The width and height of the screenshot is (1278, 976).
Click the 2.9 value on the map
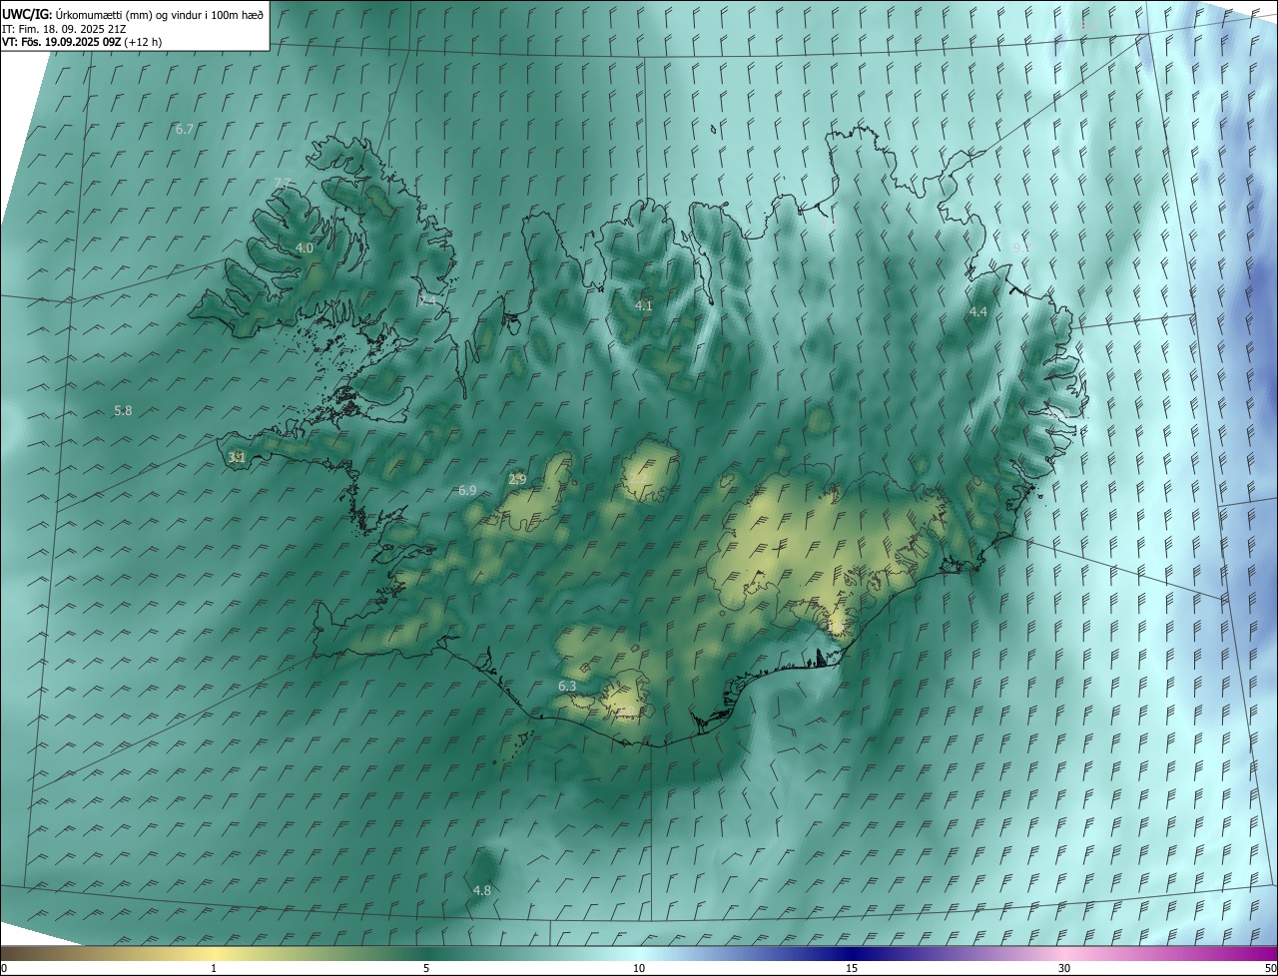517,480
